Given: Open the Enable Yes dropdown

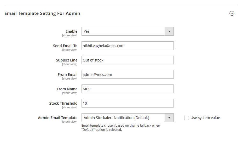Looking at the screenshot, I should (123, 31).
